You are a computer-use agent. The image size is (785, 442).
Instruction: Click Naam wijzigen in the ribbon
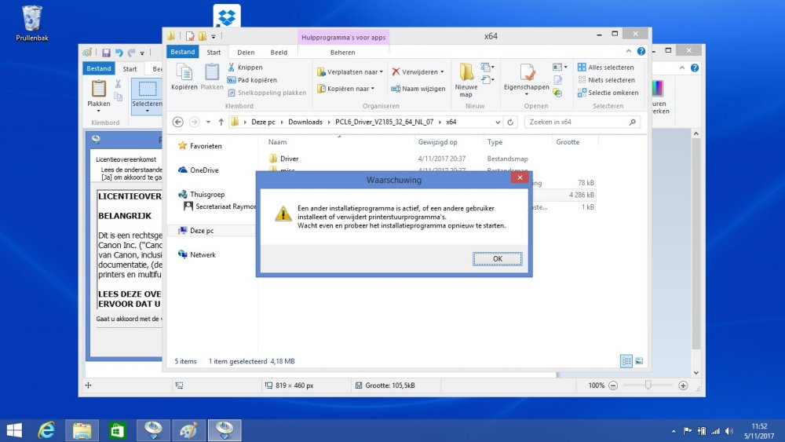(418, 89)
